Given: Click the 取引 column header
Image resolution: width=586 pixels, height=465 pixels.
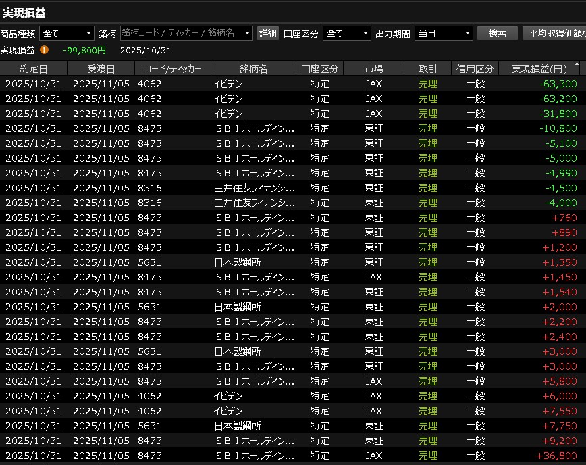Looking at the screenshot, I should (x=427, y=69).
